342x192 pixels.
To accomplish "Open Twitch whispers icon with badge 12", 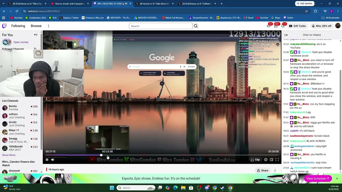I will click(x=283, y=26).
